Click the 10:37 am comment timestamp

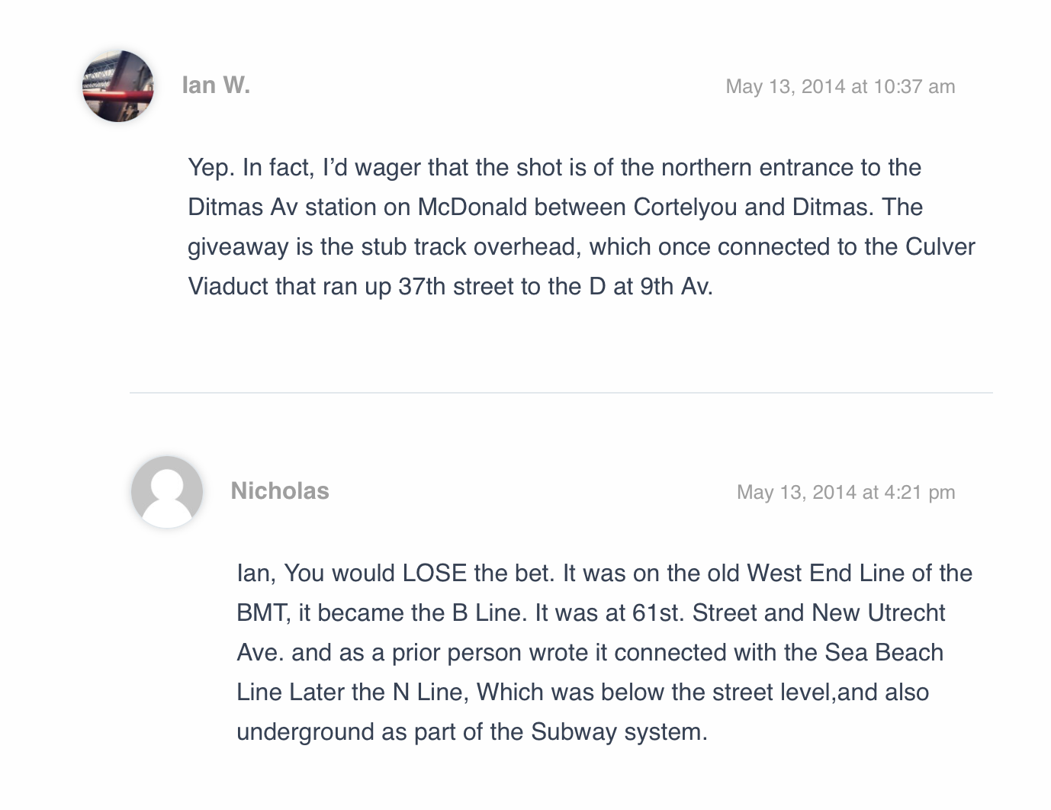[840, 86]
